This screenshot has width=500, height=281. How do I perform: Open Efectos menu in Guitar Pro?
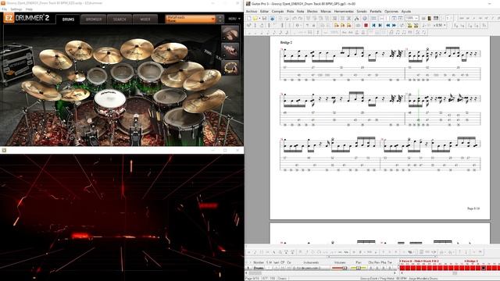click(312, 11)
